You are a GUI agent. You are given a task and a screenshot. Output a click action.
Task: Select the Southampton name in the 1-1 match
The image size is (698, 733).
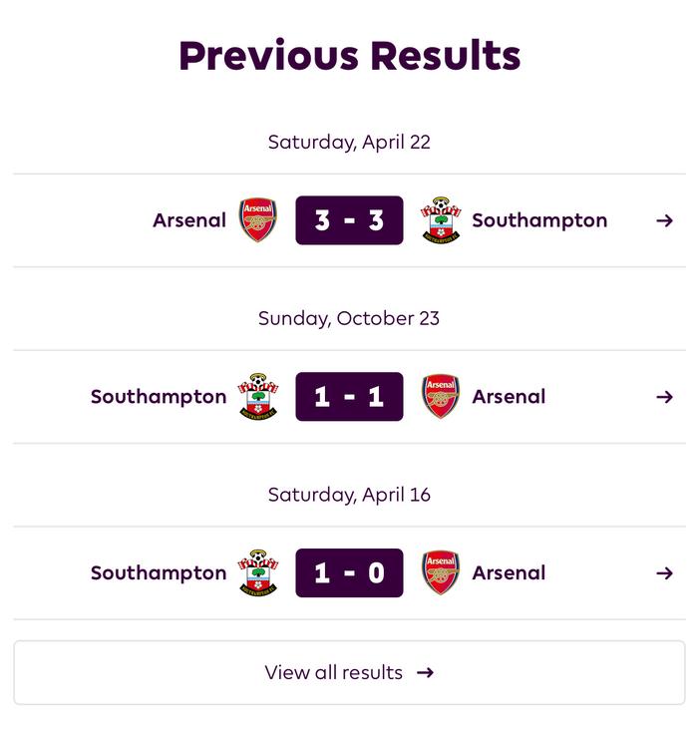159,397
